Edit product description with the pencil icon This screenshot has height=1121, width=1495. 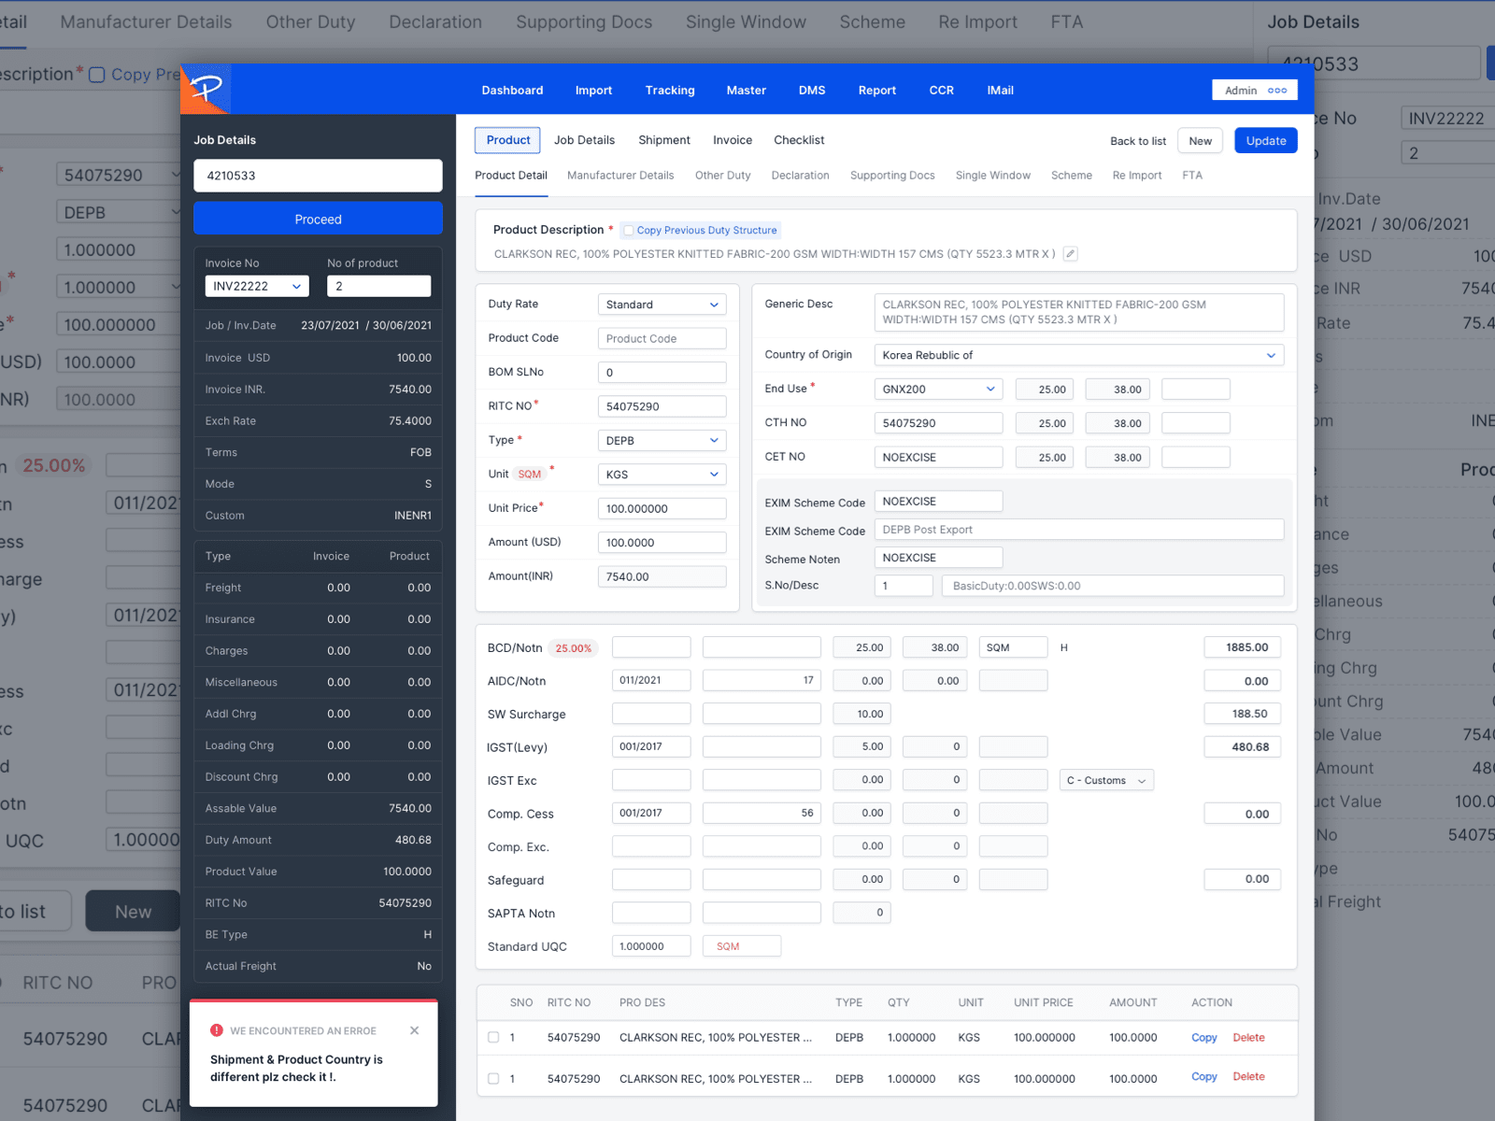click(x=1071, y=254)
